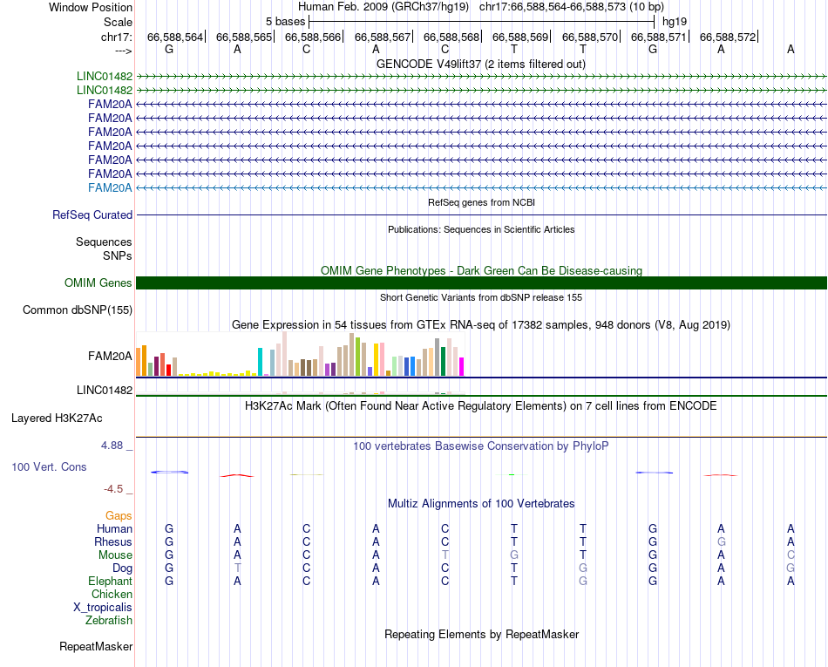Screen dimensions: 828x667
Task: Click the RepeatMasker track label
Action: (96, 647)
